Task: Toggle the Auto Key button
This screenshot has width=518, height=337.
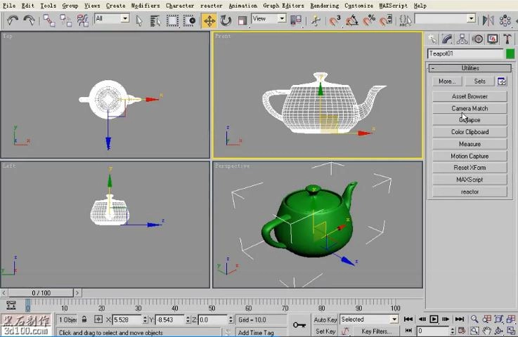Action: [325, 319]
